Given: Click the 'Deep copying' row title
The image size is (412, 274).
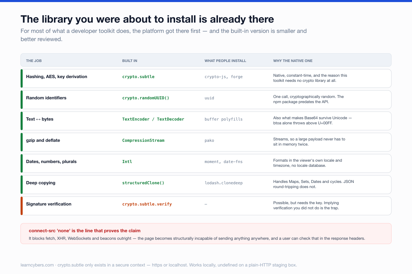Looking at the screenshot, I should pos(41,183).
